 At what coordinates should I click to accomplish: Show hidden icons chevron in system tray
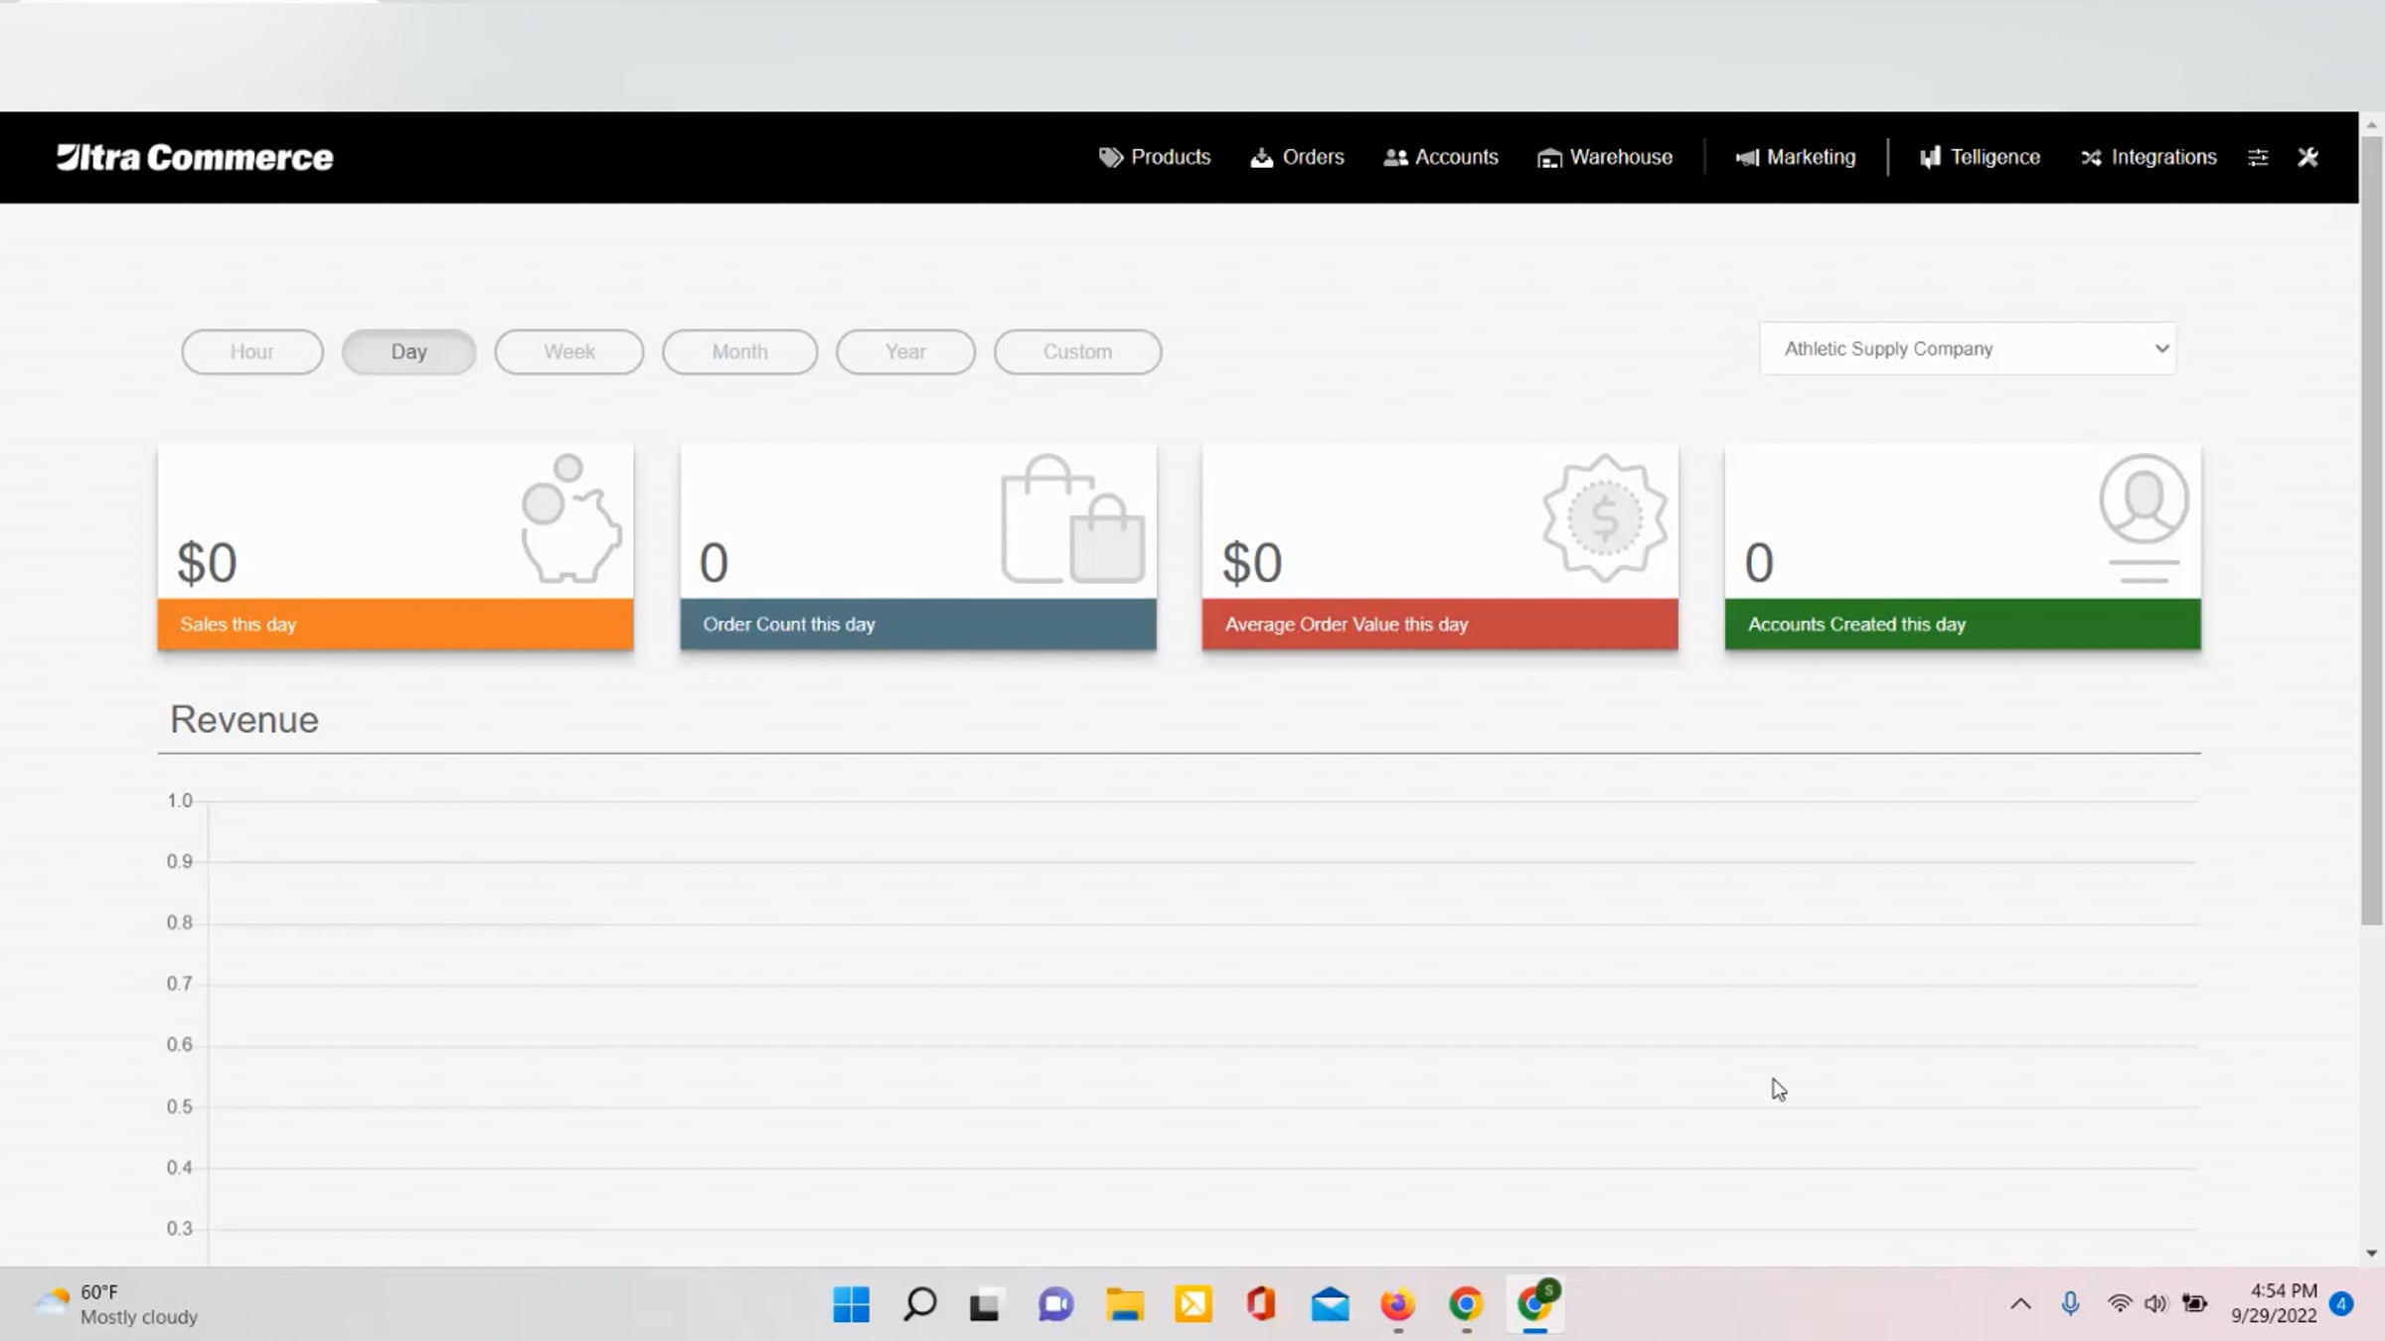coord(2020,1304)
